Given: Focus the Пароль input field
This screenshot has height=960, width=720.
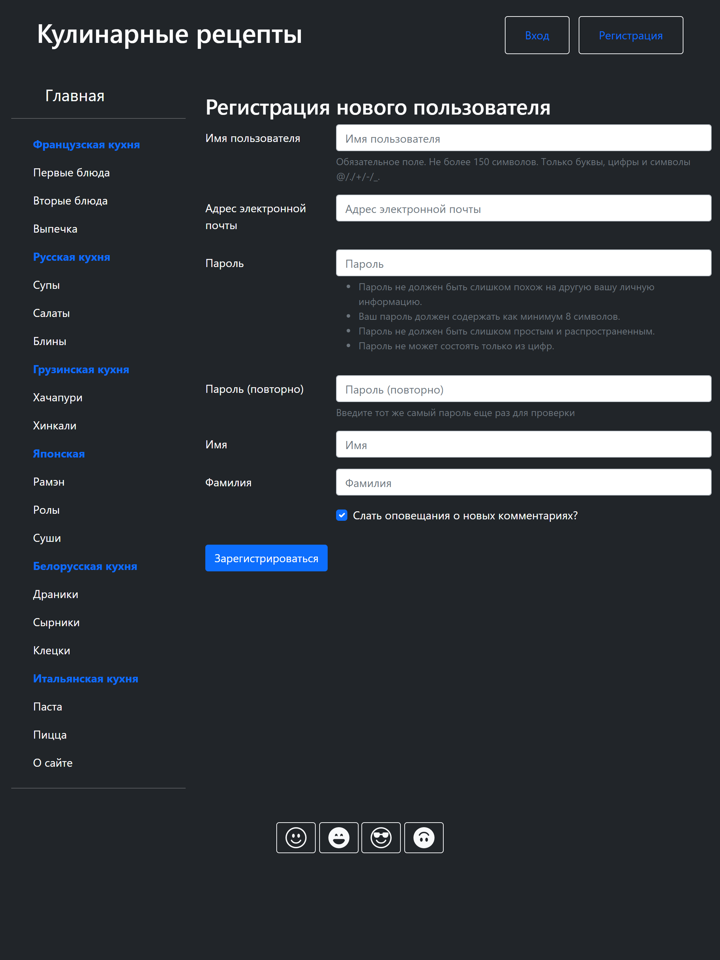Looking at the screenshot, I should (x=523, y=263).
